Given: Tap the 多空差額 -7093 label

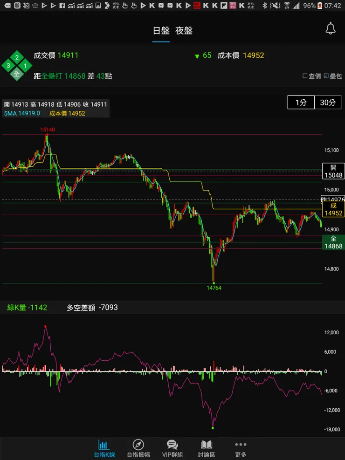Looking at the screenshot, I should coord(92,308).
